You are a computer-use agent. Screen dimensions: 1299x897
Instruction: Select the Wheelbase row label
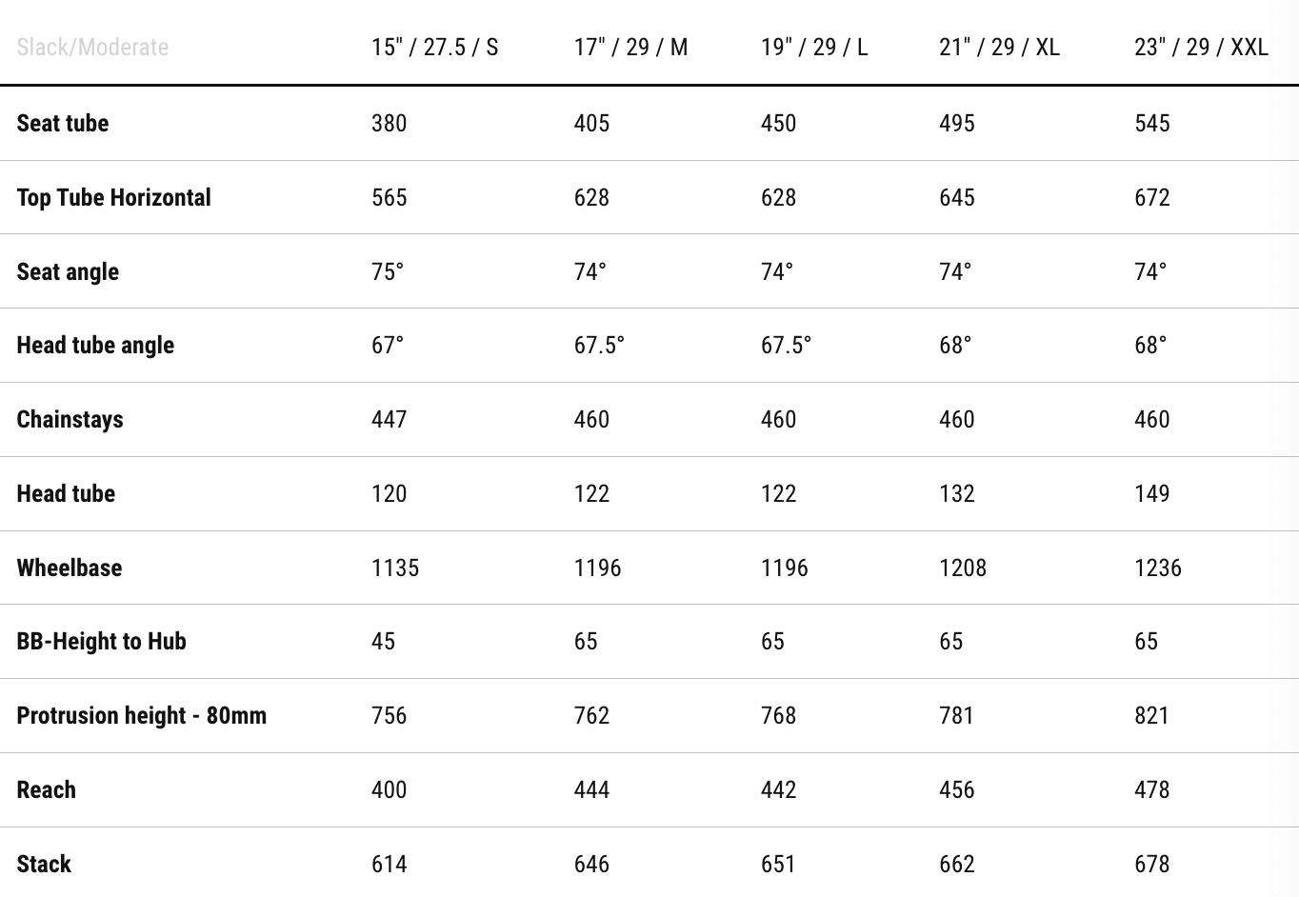click(x=70, y=568)
